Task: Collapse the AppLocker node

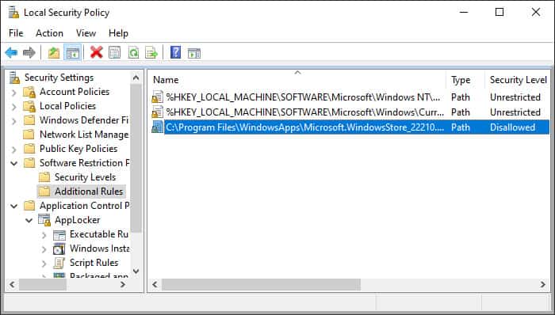Action: [x=29, y=220]
